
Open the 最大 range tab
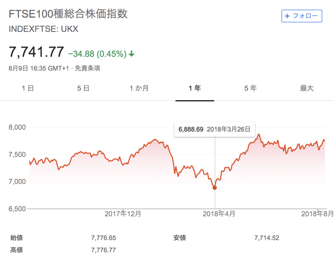pos(307,88)
